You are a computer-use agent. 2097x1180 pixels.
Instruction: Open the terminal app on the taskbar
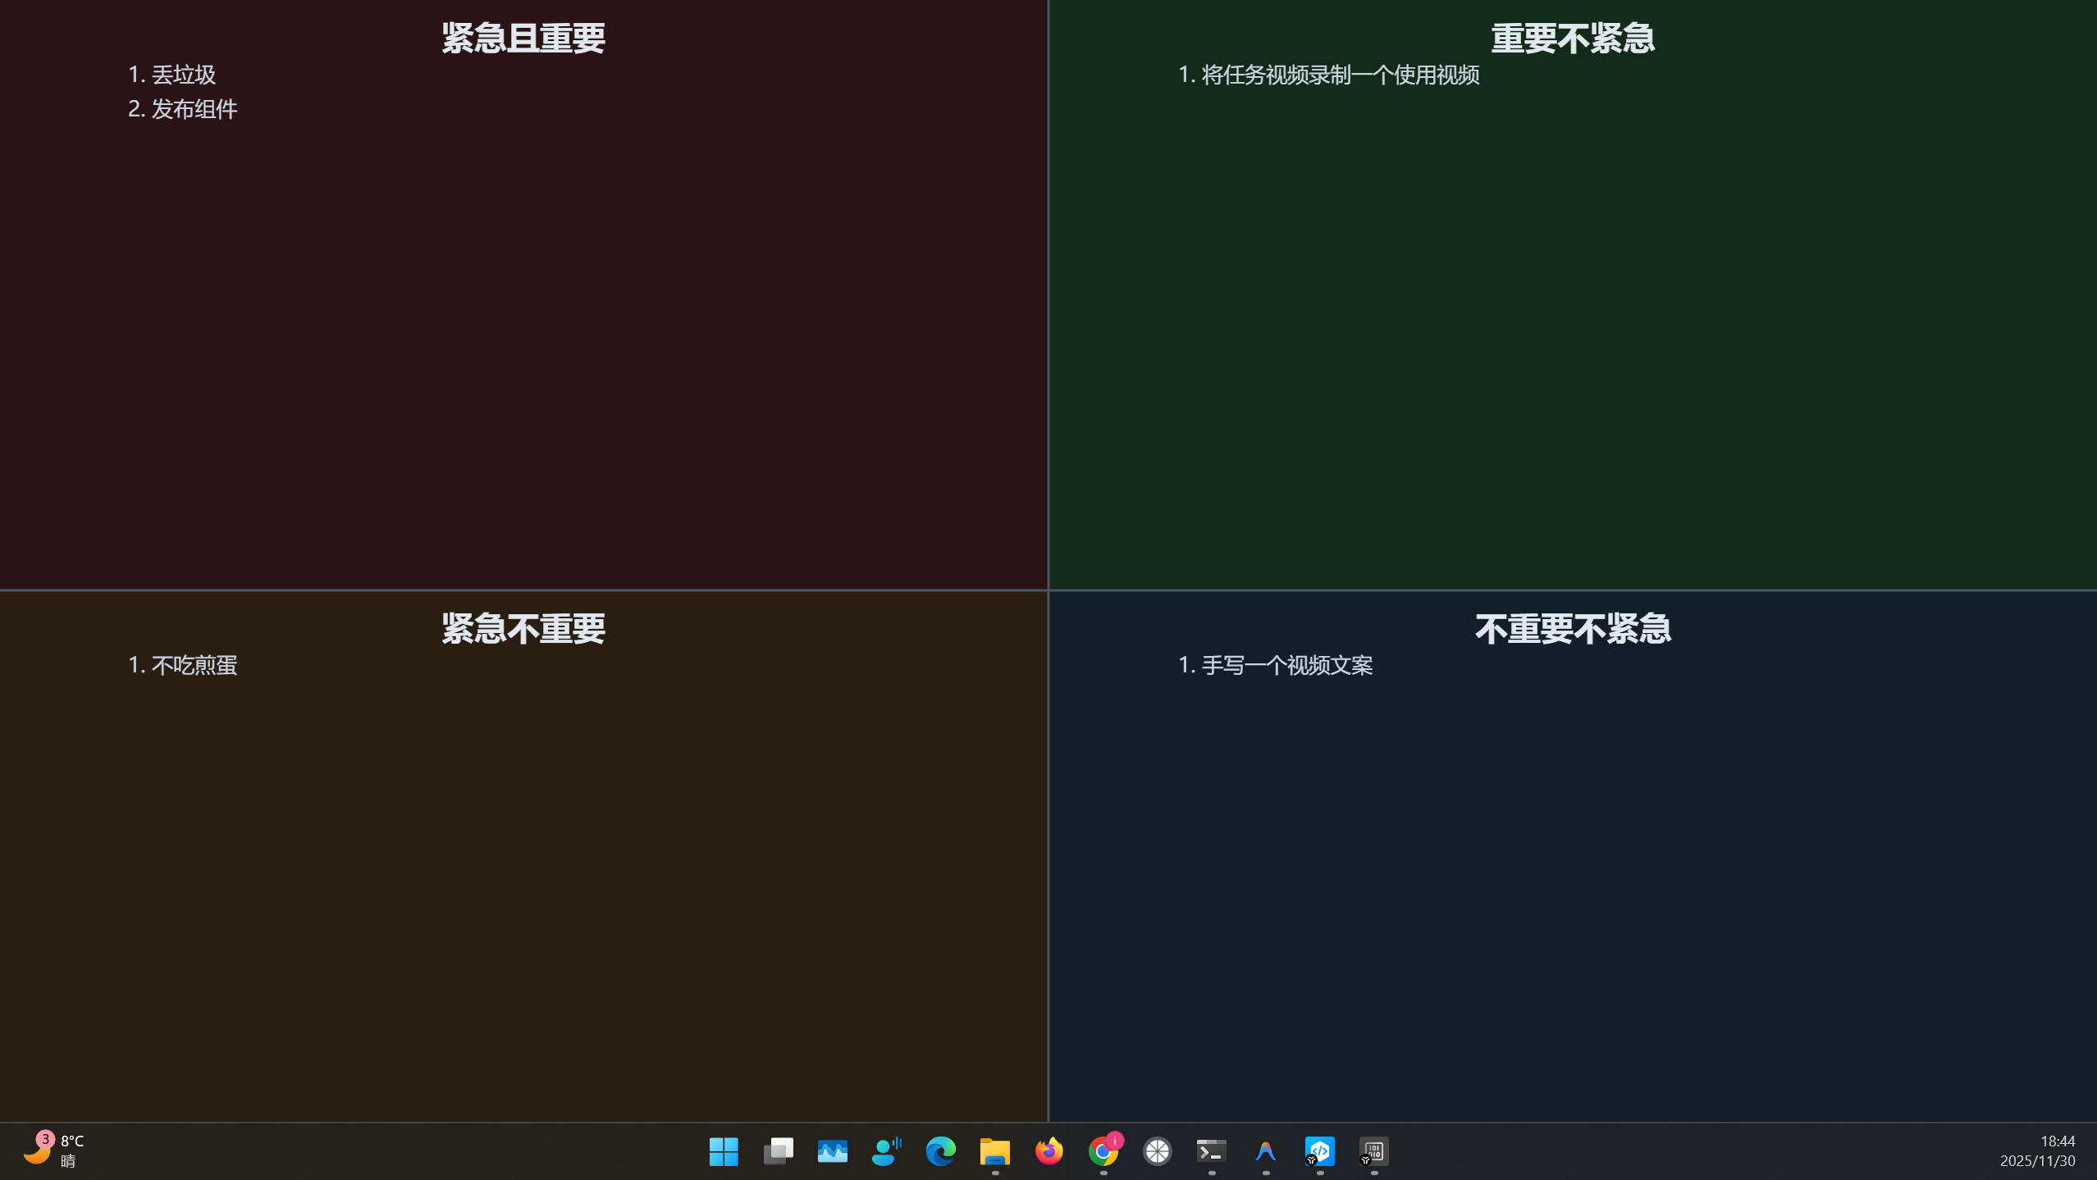tap(1211, 1150)
